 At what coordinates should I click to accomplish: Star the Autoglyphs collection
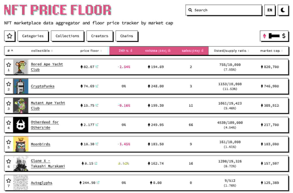(x=9, y=181)
